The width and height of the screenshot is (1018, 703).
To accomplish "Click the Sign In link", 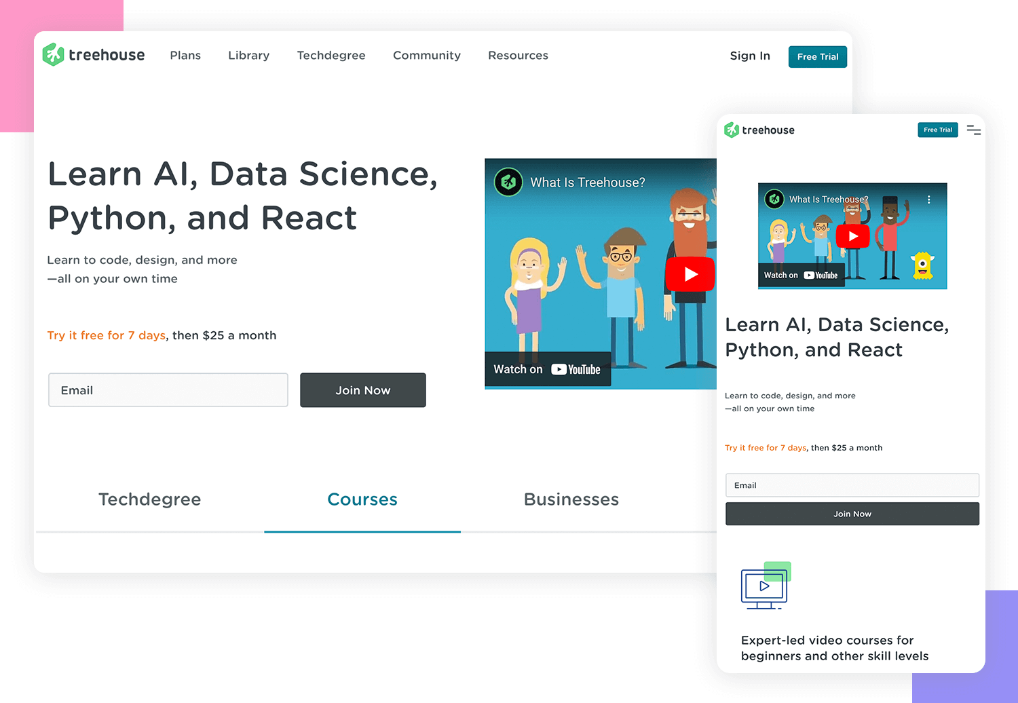I will (x=750, y=56).
